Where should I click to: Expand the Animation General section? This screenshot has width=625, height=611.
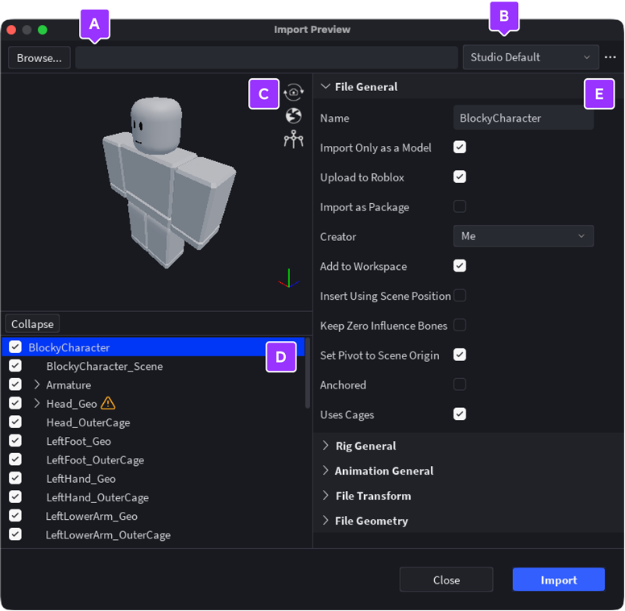[325, 471]
